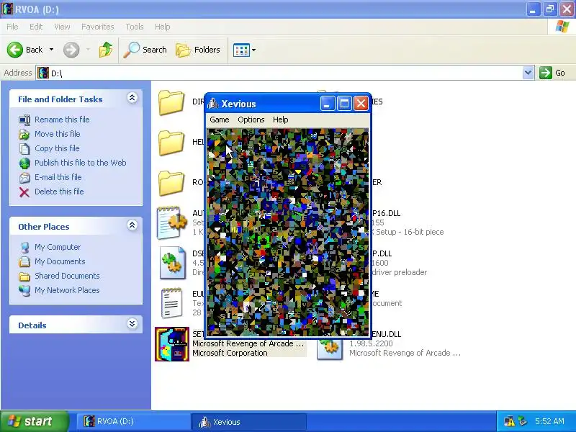Close the Xevious window
576x432 pixels.
tap(361, 104)
